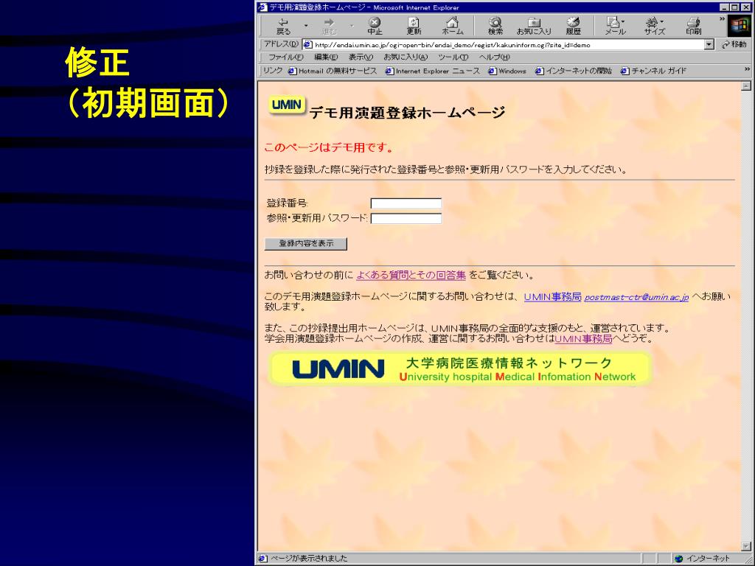The image size is (755, 566).
Task: Open the Internet Explorer ニュース link
Action: click(x=432, y=71)
